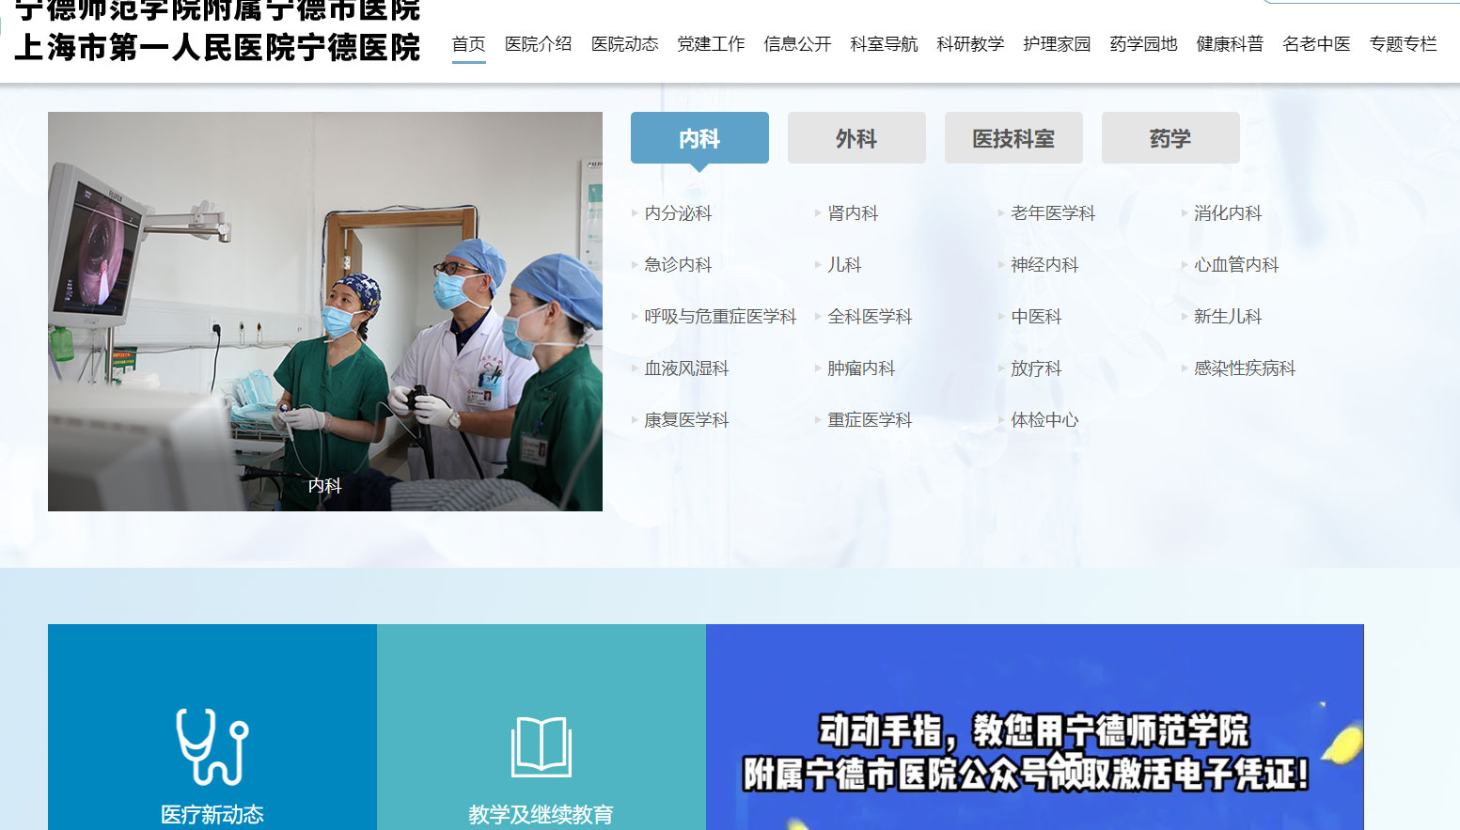Click the 内科 endoscopy photo thumbnail
The height and width of the screenshot is (830, 1460).
[325, 311]
